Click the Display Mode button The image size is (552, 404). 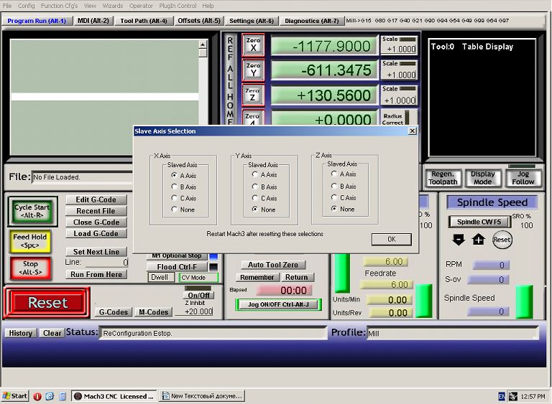483,178
